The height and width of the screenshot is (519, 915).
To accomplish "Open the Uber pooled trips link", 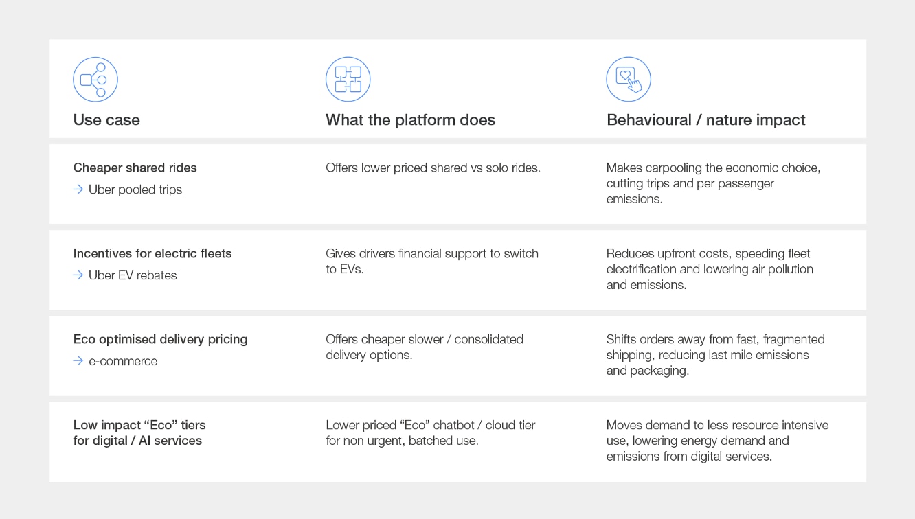I will point(135,189).
